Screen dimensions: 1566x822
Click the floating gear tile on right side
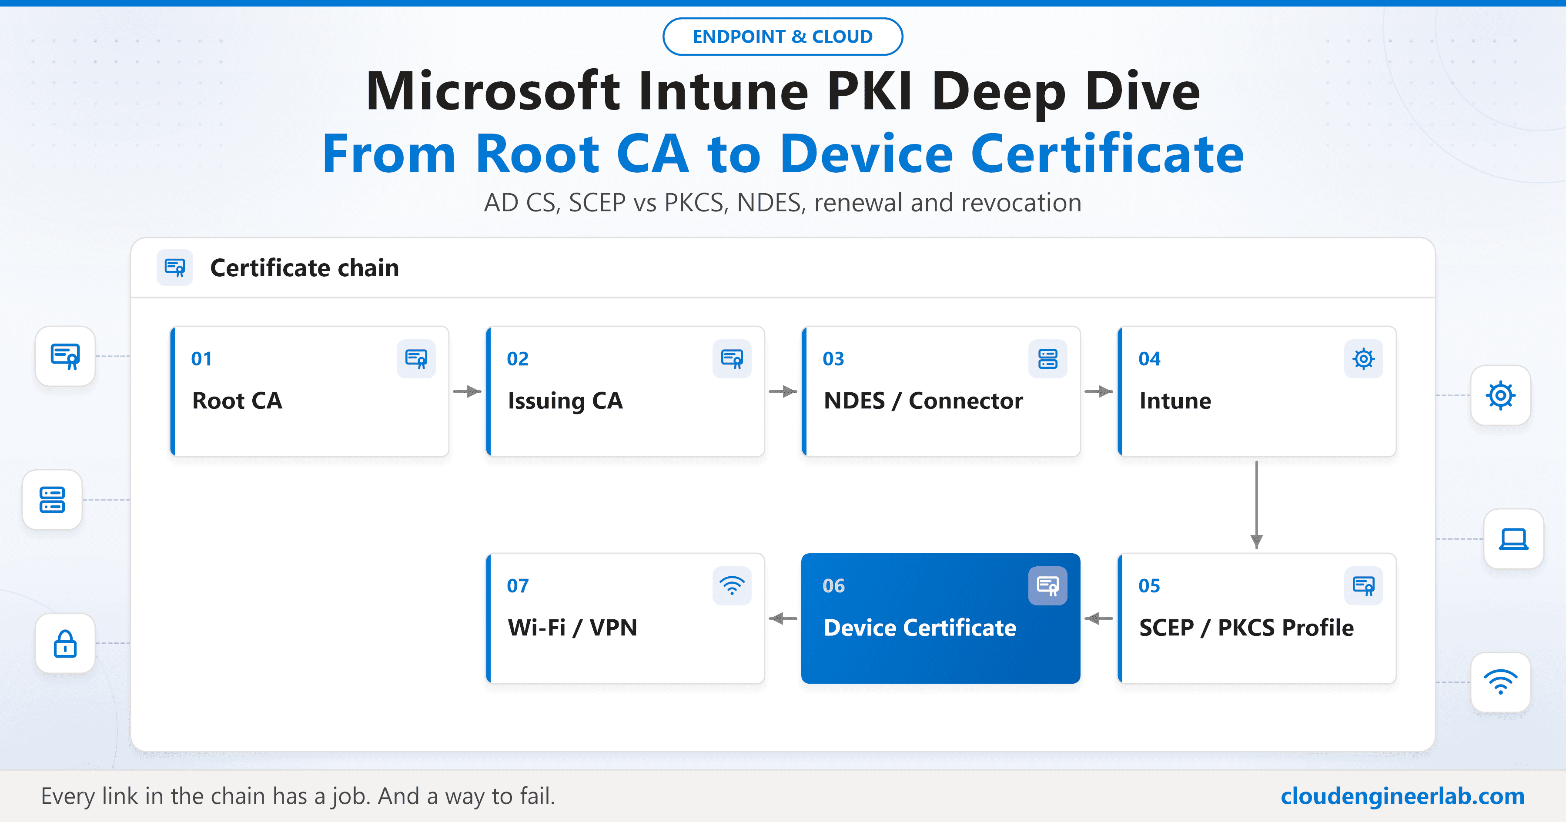tap(1500, 395)
